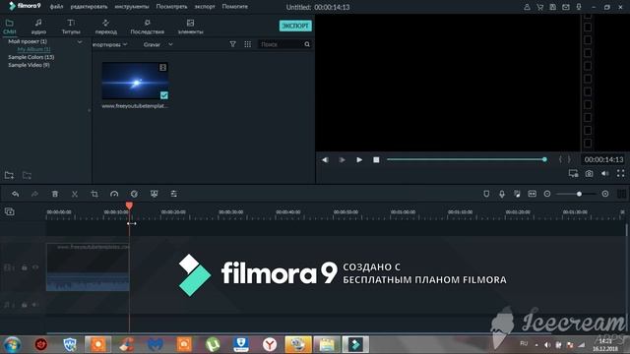630x354 pixels.
Task: Open the record dropdown in media panel
Action: pyautogui.click(x=157, y=44)
